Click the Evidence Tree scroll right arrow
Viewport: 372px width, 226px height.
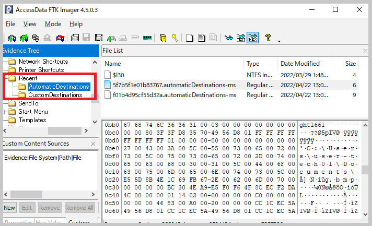coord(86,131)
